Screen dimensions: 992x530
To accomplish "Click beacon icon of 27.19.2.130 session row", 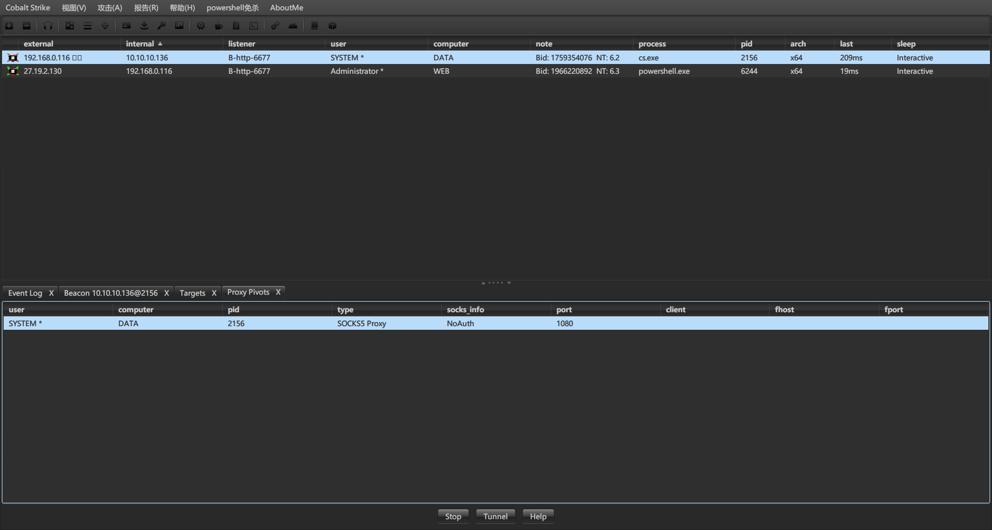I will point(13,71).
